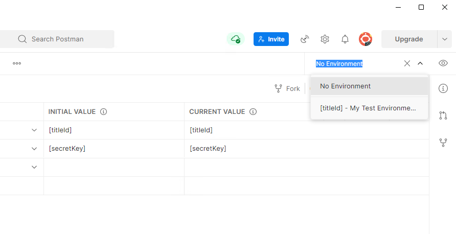Fork the environment

pyautogui.click(x=287, y=88)
